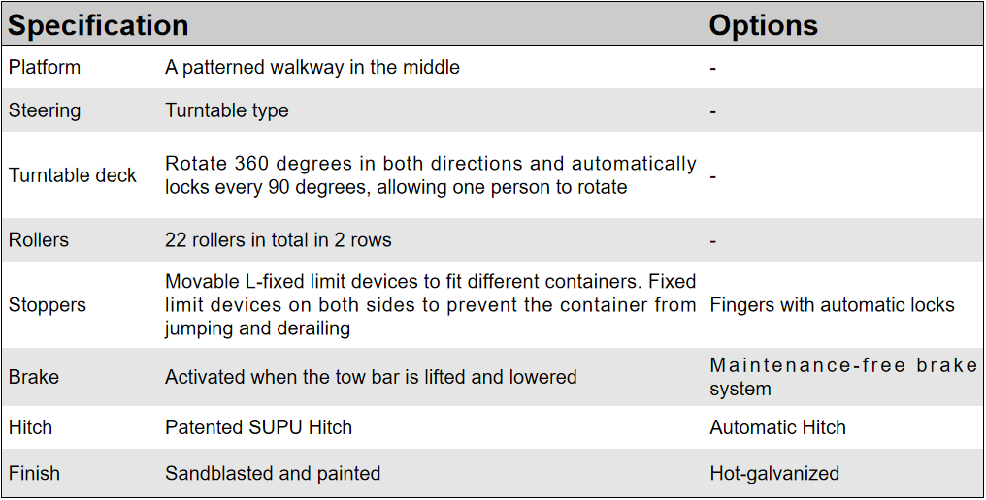Click the Turntable type cell
This screenshot has height=500, width=986.
pos(227,110)
